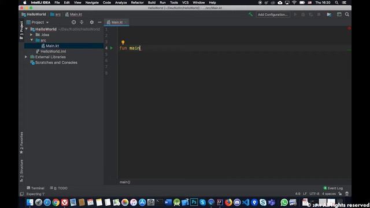Open Firefox from the Dock

(x=228, y=202)
